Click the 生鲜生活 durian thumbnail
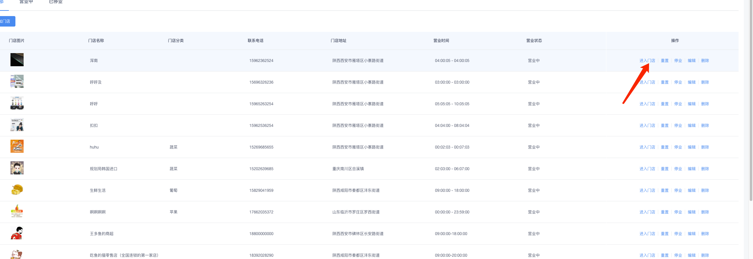 click(x=17, y=189)
